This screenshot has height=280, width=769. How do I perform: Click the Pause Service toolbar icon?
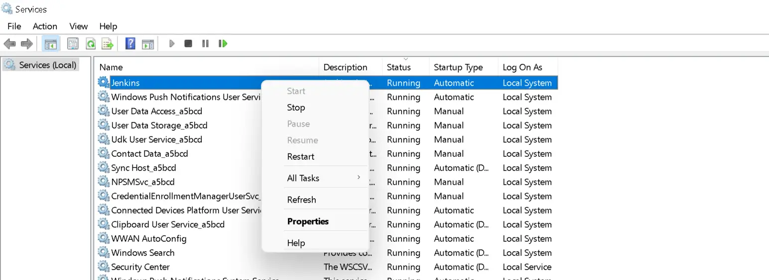point(205,44)
